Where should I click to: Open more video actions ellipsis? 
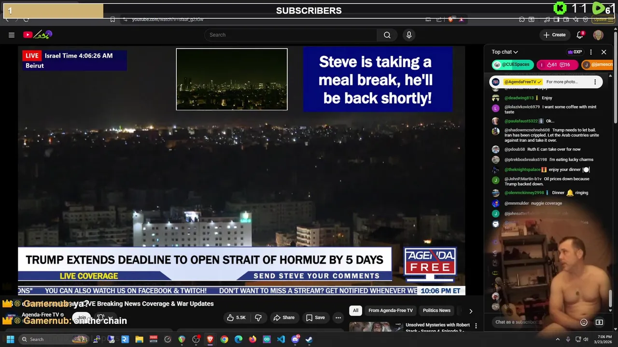click(x=338, y=318)
